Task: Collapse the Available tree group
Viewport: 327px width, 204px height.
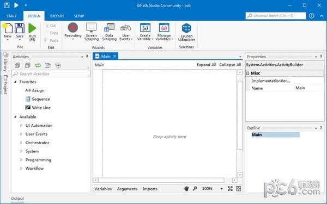Action: point(15,117)
